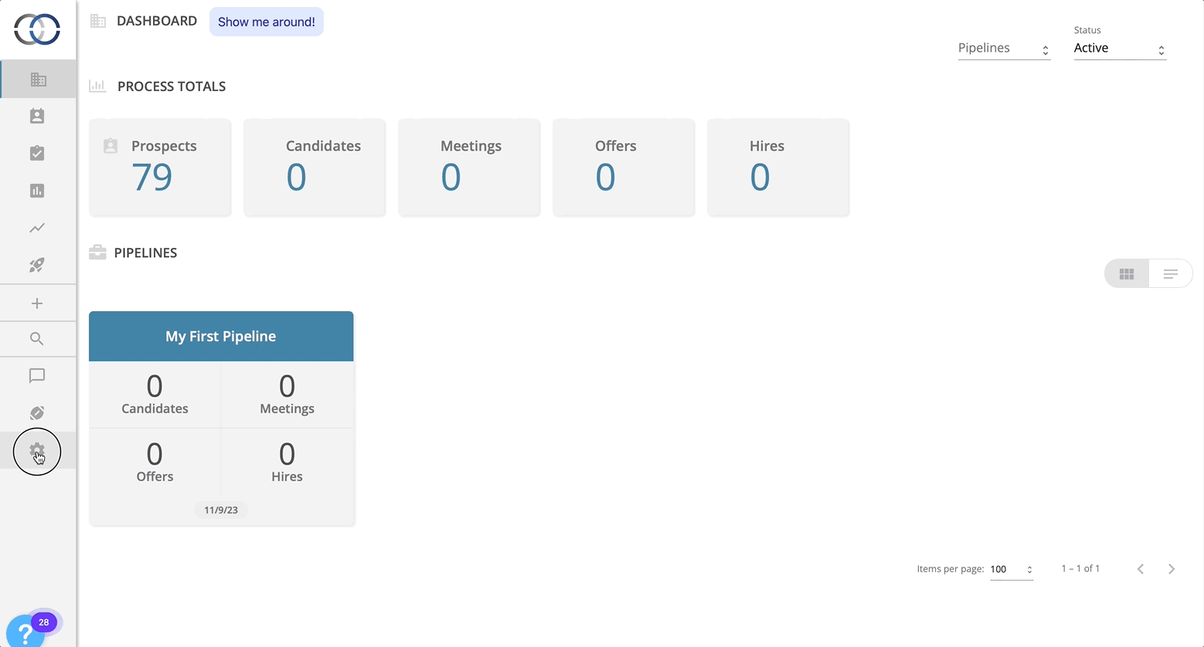
Task: Open the chat bubble icon in sidebar
Action: 37,376
